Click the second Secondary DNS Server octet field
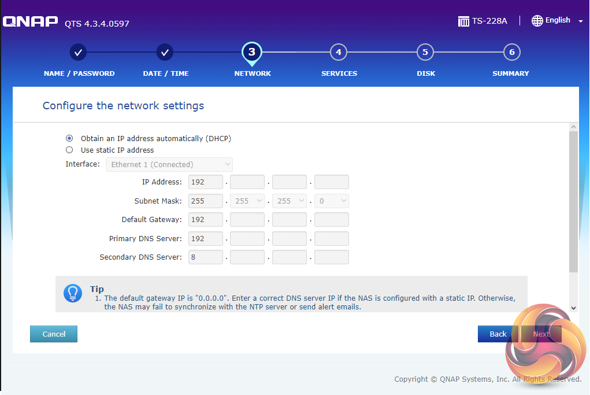 coord(247,257)
